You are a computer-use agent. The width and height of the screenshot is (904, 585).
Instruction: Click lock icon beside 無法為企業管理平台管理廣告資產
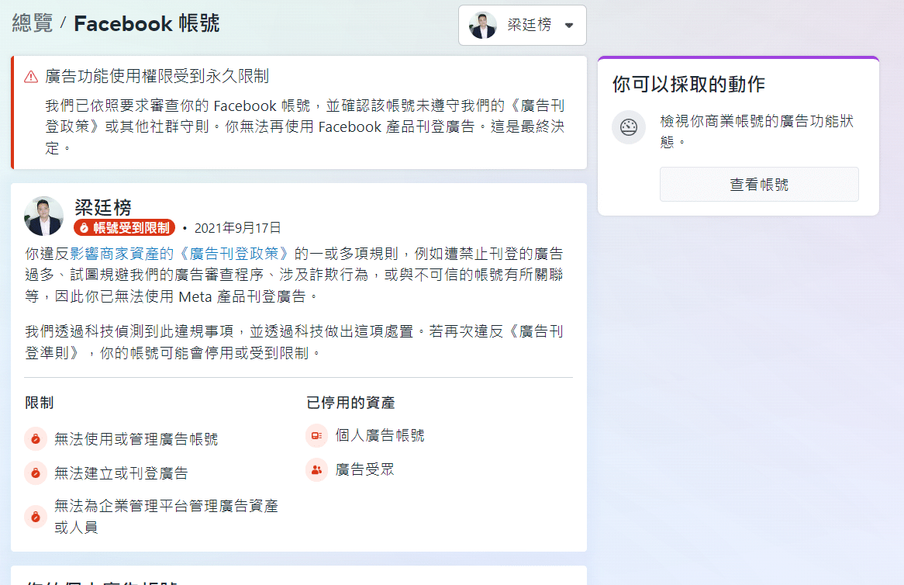(36, 516)
